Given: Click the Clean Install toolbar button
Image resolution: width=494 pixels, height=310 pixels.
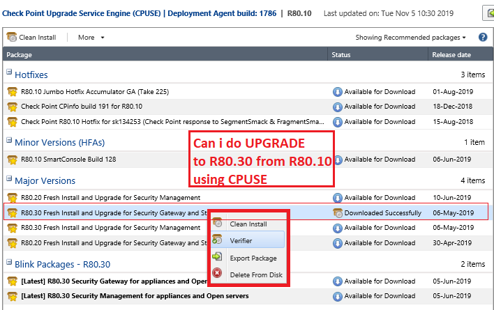Looking at the screenshot, I should coord(31,38).
